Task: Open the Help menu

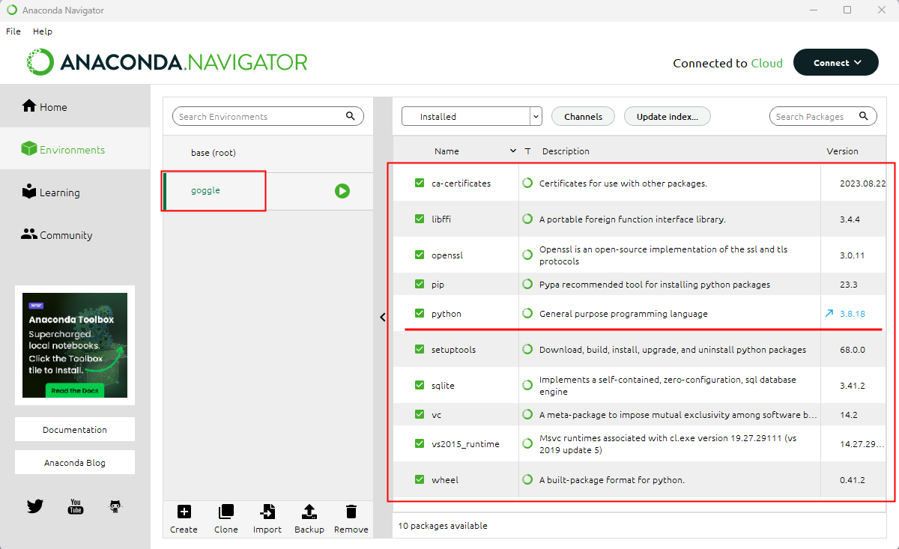Action: point(43,31)
